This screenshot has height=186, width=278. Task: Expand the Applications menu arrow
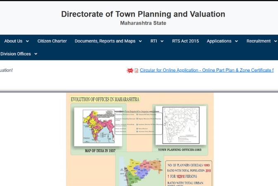tap(236, 41)
